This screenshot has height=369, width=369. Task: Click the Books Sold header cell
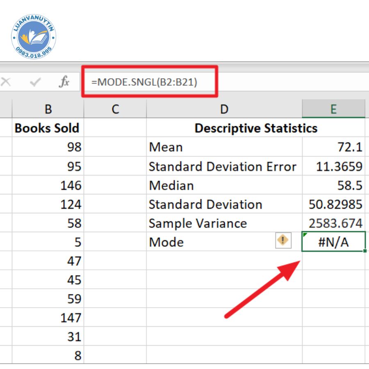click(47, 128)
